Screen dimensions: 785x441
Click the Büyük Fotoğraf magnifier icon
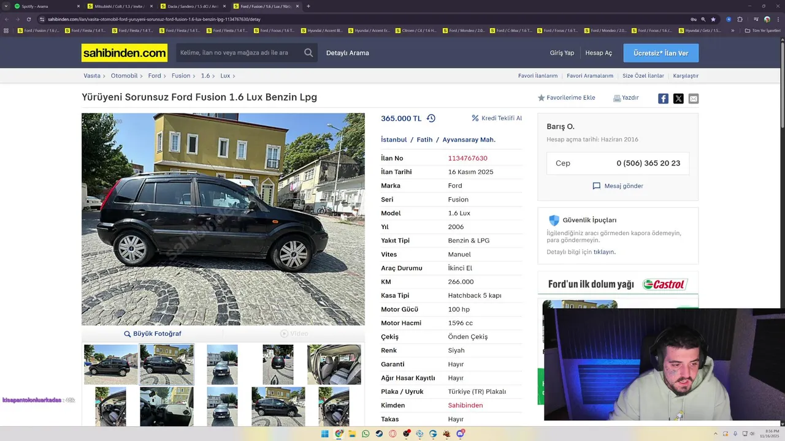(x=128, y=334)
